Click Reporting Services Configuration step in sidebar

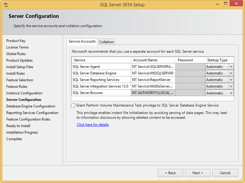[x=32, y=113]
